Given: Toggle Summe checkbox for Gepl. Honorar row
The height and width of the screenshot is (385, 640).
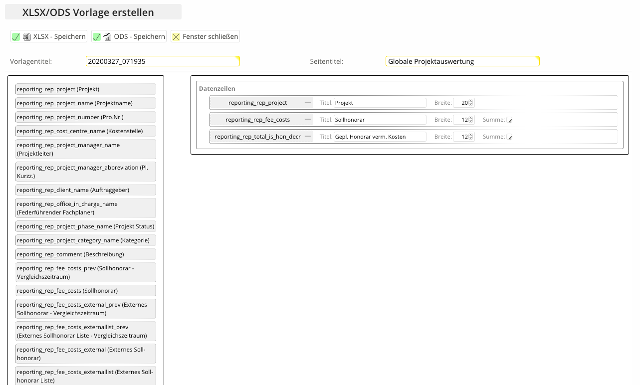Looking at the screenshot, I should click(510, 137).
